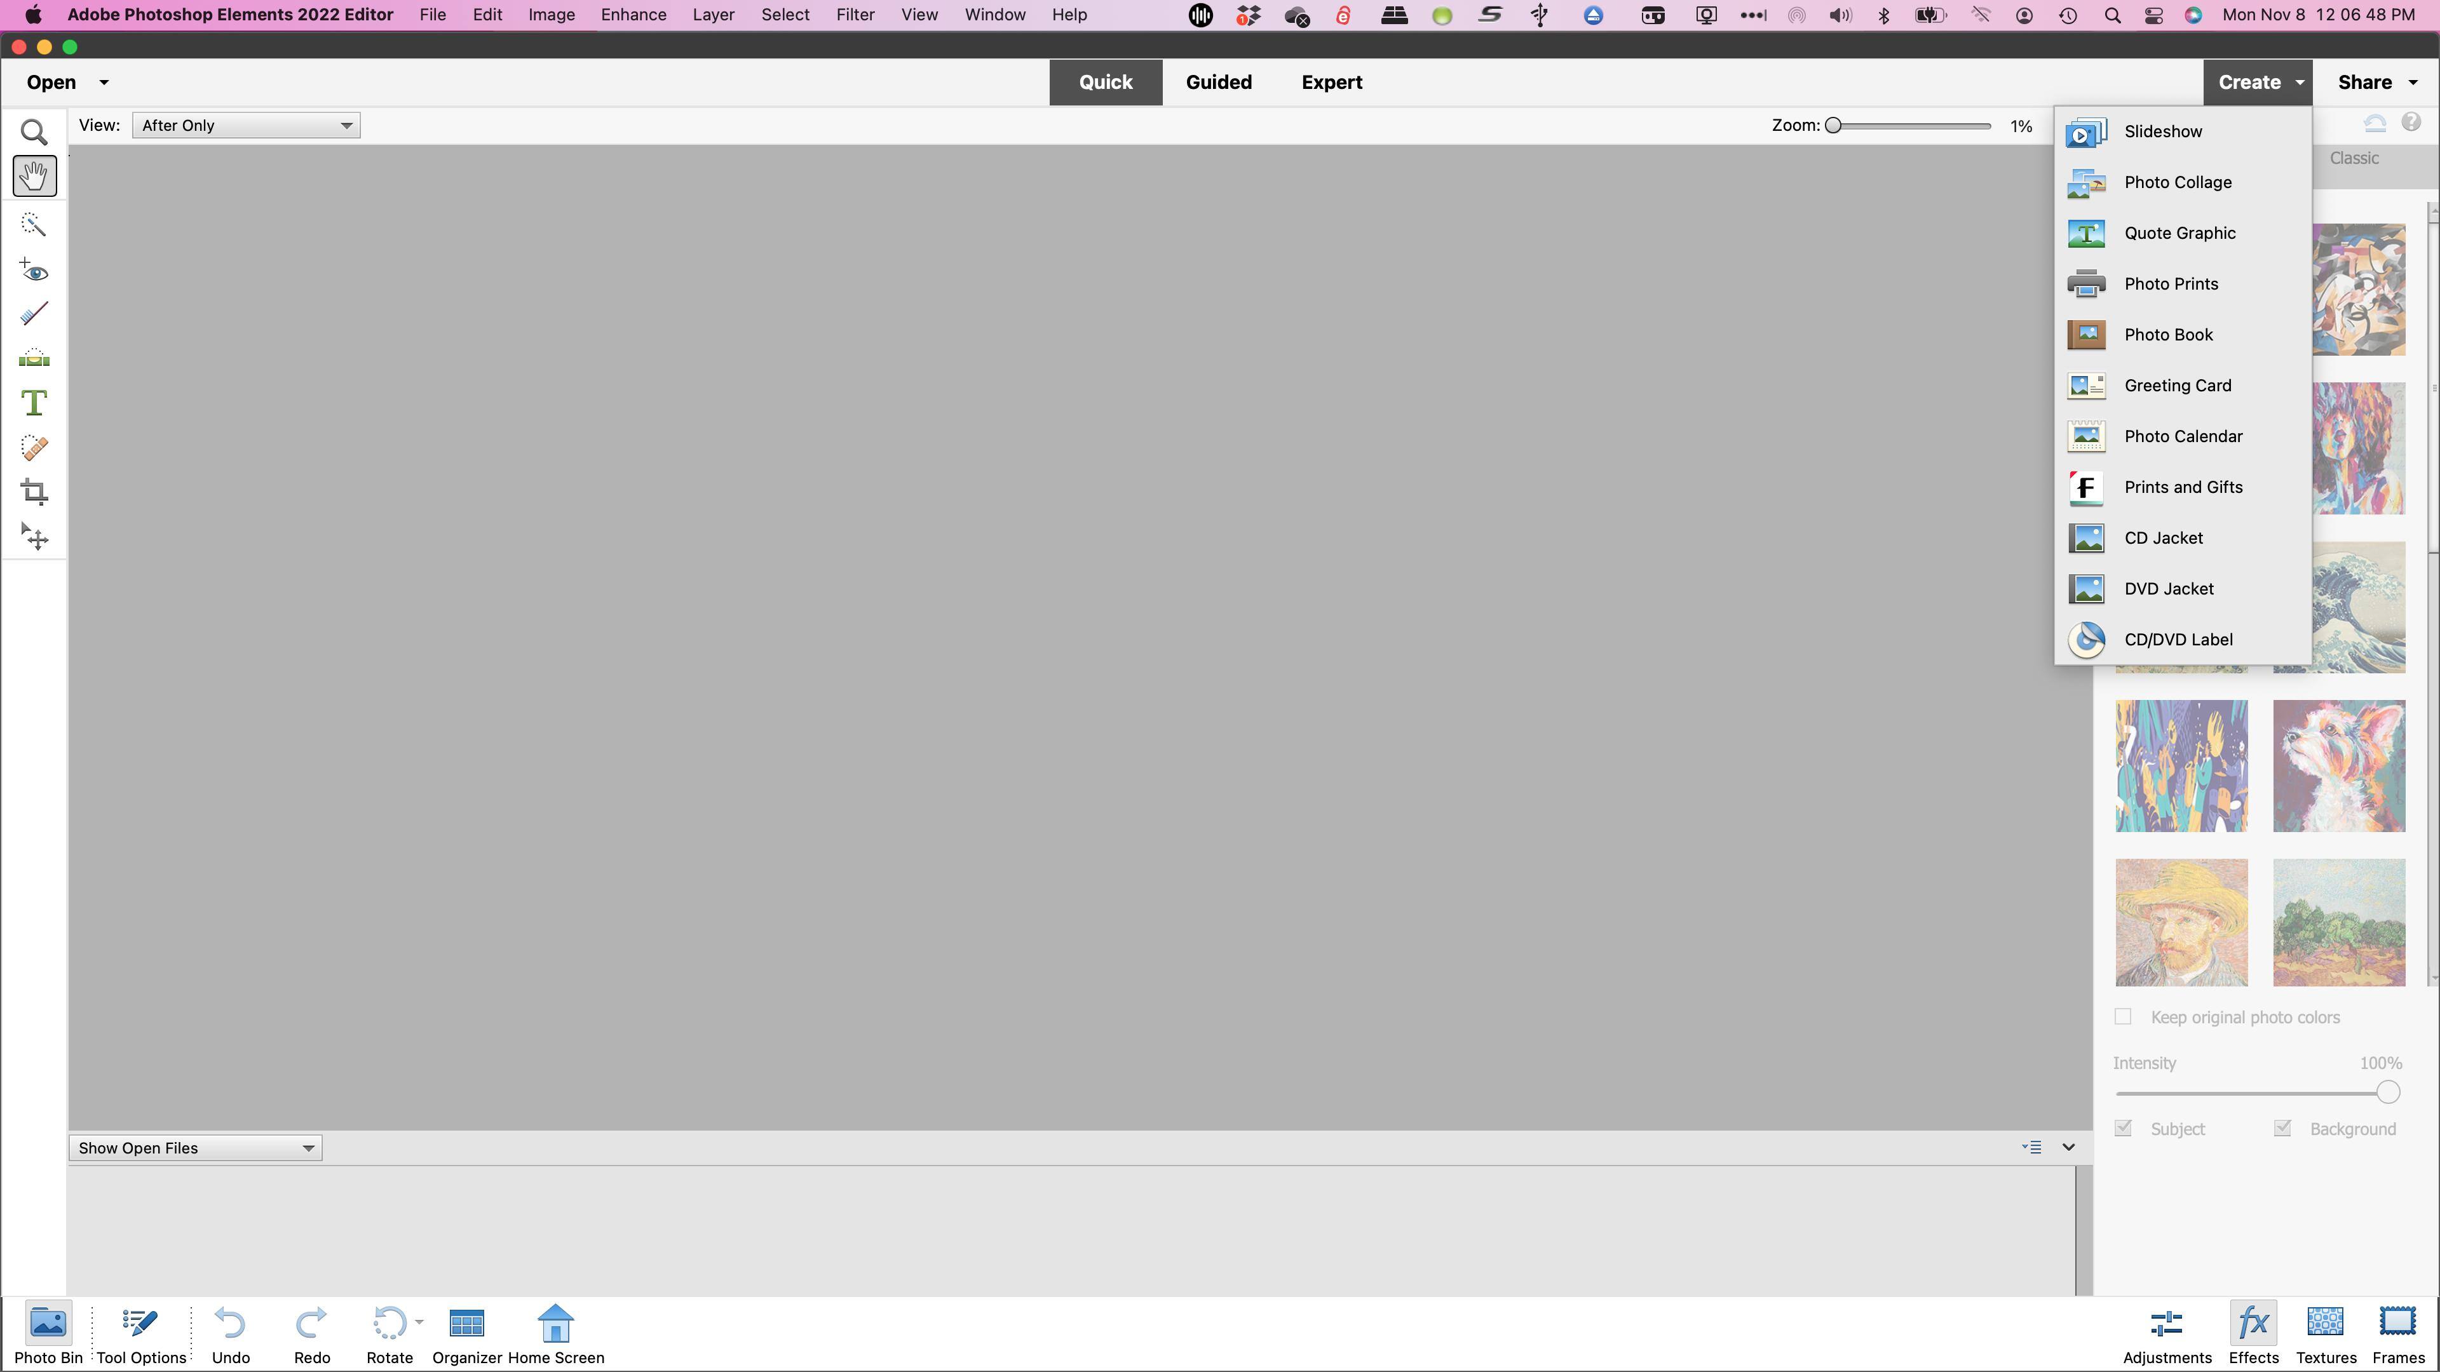Image resolution: width=2440 pixels, height=1372 pixels.
Task: Select the Straighten tool
Action: tap(34, 358)
